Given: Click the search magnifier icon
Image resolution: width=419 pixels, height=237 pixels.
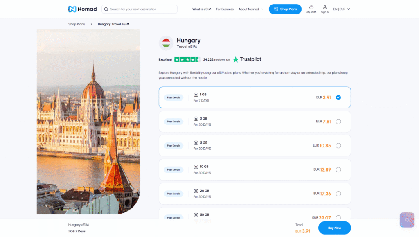Looking at the screenshot, I should (106, 9).
